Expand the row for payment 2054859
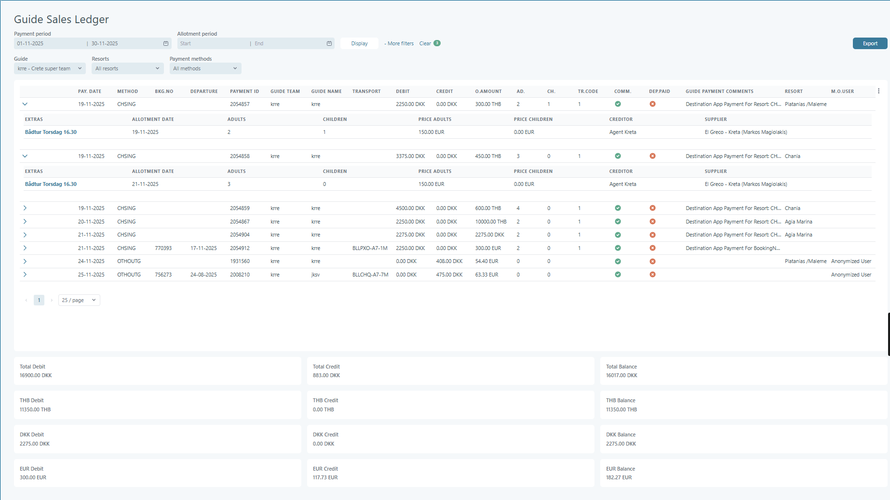The height and width of the screenshot is (500, 890). tap(25, 208)
